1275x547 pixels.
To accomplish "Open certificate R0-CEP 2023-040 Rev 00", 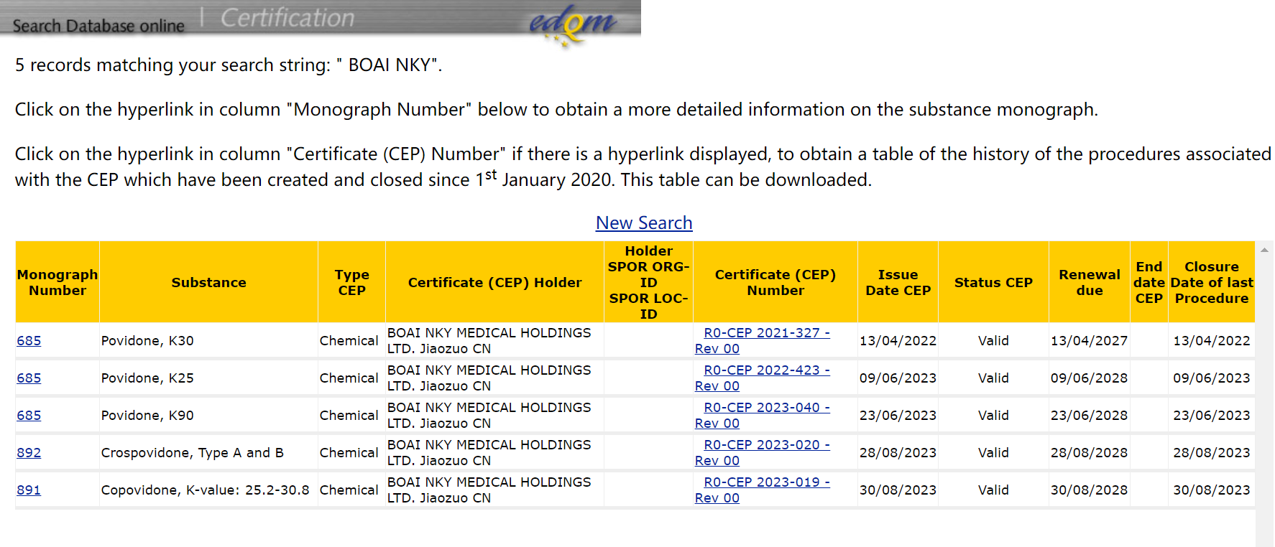I will tap(766, 408).
